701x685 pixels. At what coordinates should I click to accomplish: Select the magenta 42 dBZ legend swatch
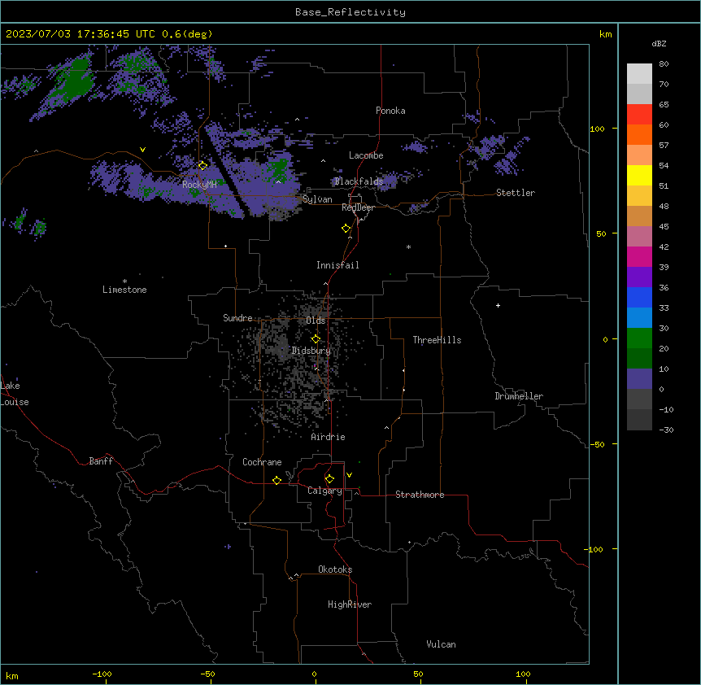pos(639,256)
